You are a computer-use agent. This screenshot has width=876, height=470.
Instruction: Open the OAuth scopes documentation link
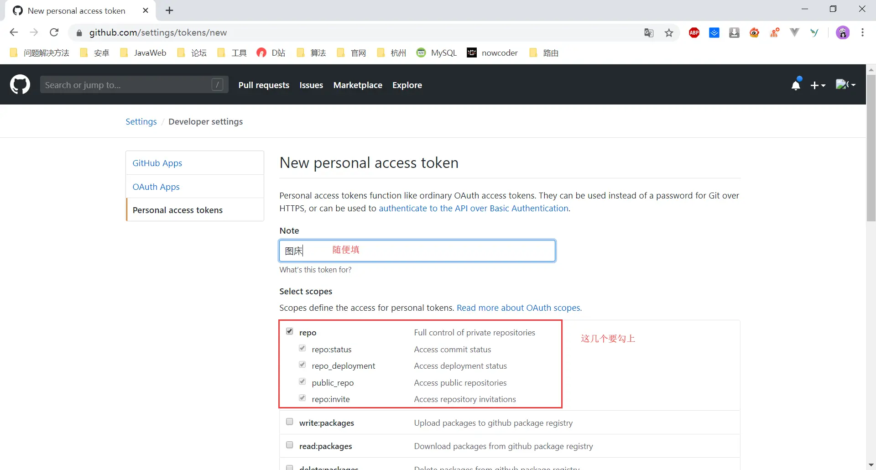(519, 308)
